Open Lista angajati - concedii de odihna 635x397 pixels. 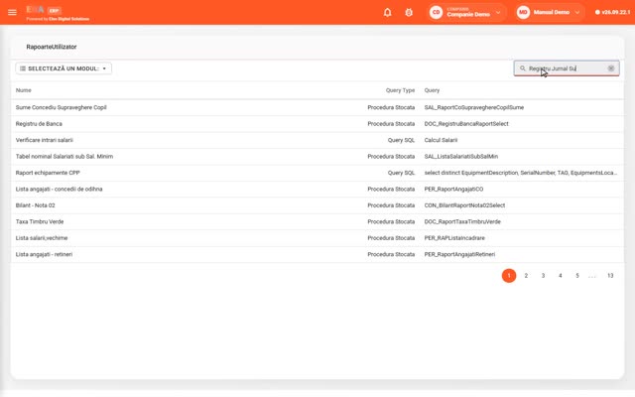coord(60,189)
